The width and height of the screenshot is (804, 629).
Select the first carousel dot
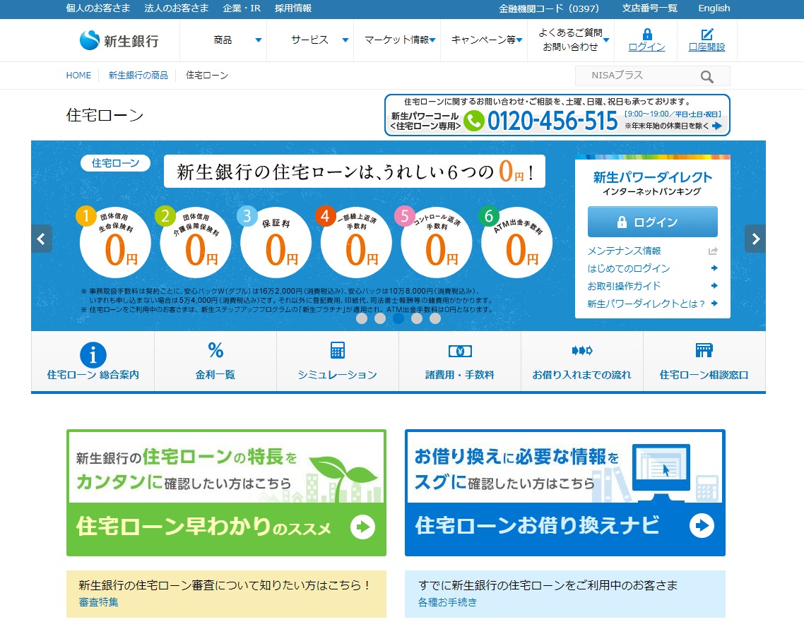tap(362, 318)
